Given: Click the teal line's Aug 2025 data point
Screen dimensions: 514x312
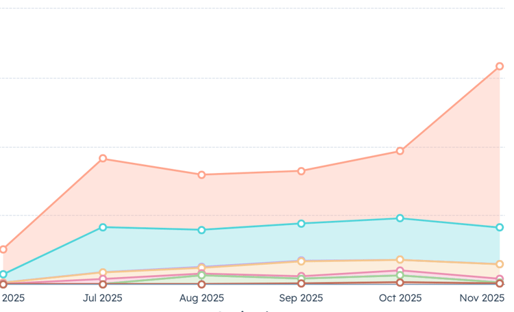Looking at the screenshot, I should click(201, 230).
